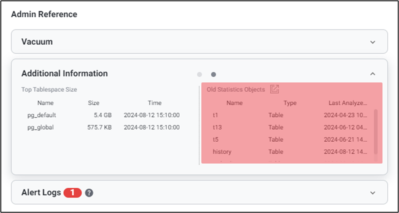The width and height of the screenshot is (399, 213).
Task: Collapse the Additional Information section chevron
Action: (x=372, y=74)
